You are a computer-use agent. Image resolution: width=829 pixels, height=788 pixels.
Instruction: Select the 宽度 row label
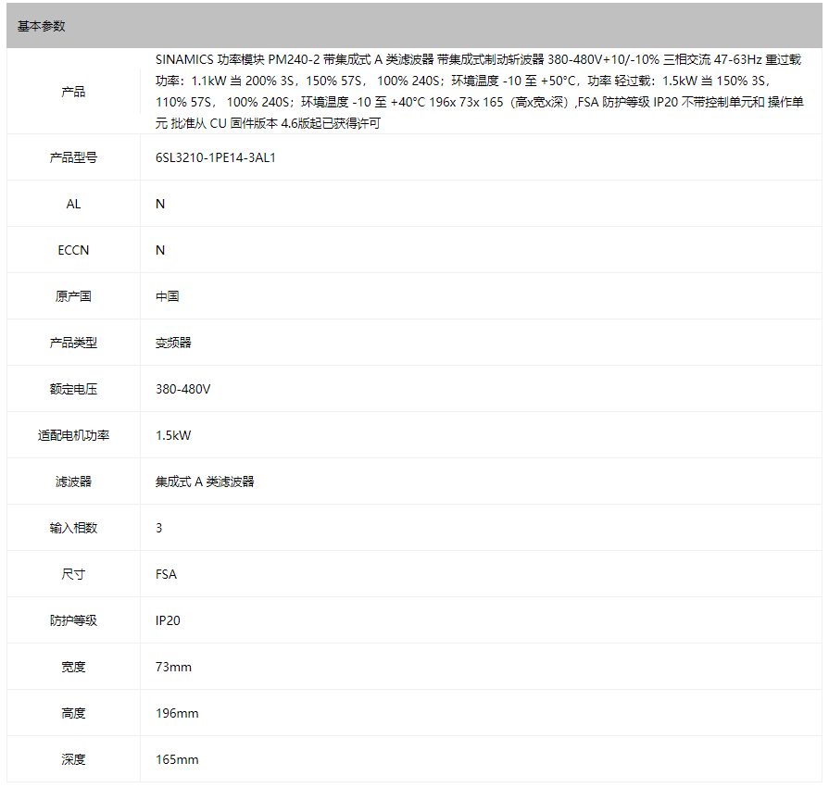73,667
